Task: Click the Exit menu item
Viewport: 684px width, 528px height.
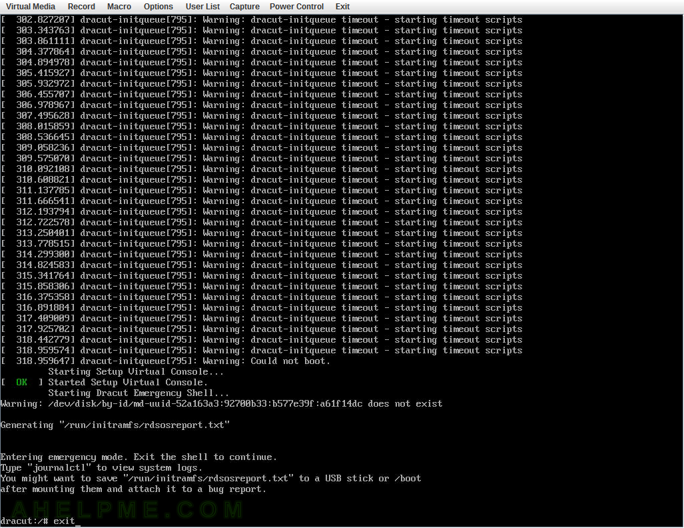Action: coord(342,7)
